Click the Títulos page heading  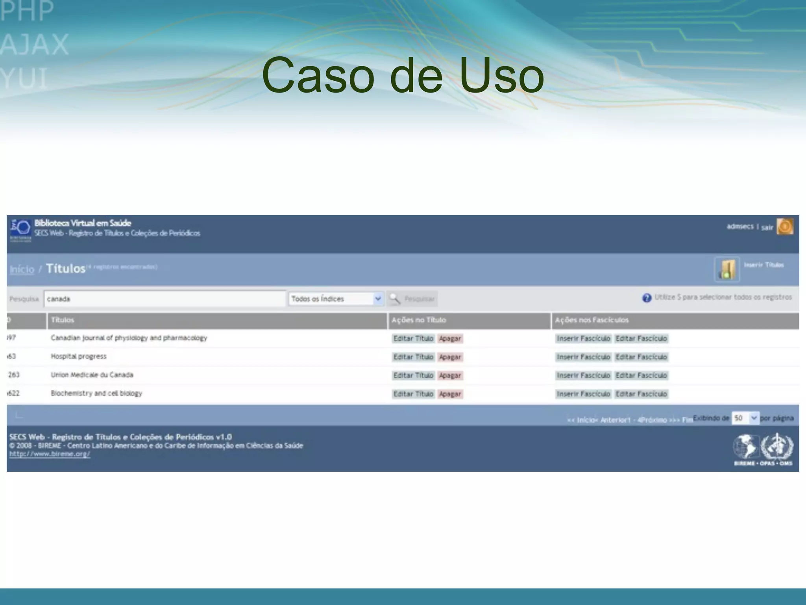point(66,269)
